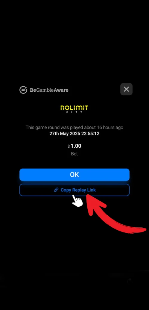The width and height of the screenshot is (149, 310).
Task: Click the chain-link icon beside Copy Replay Link
Action: [56, 190]
